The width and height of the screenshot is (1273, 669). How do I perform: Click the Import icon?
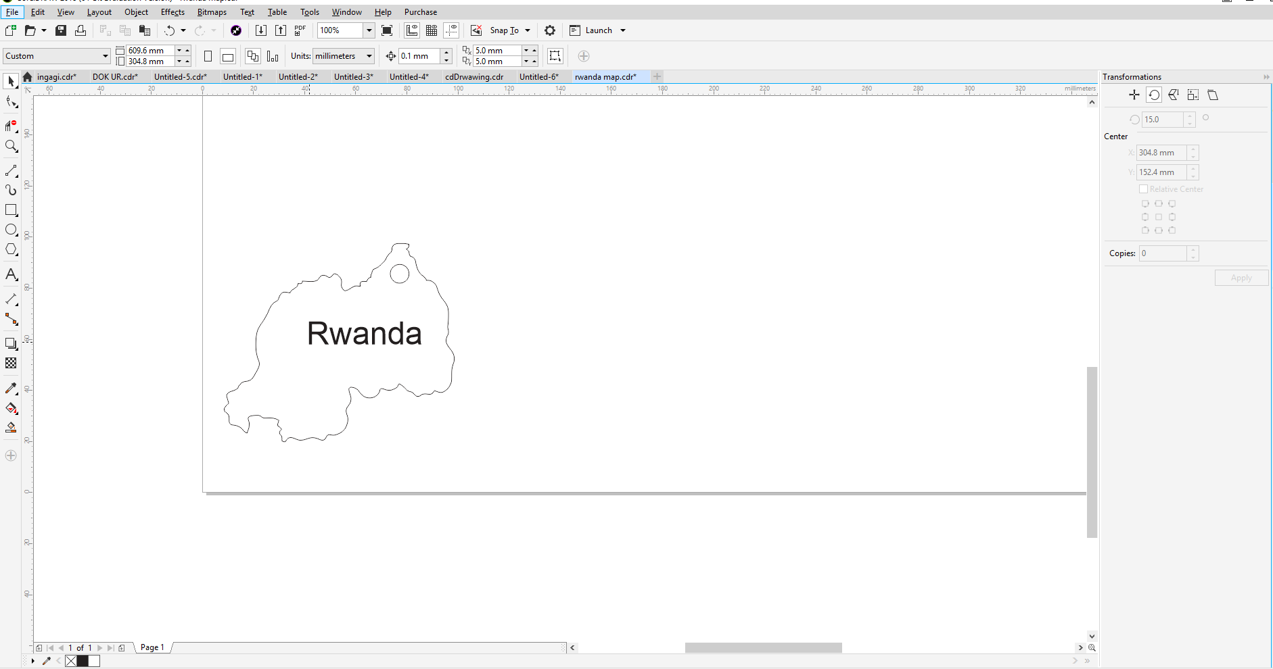click(261, 30)
